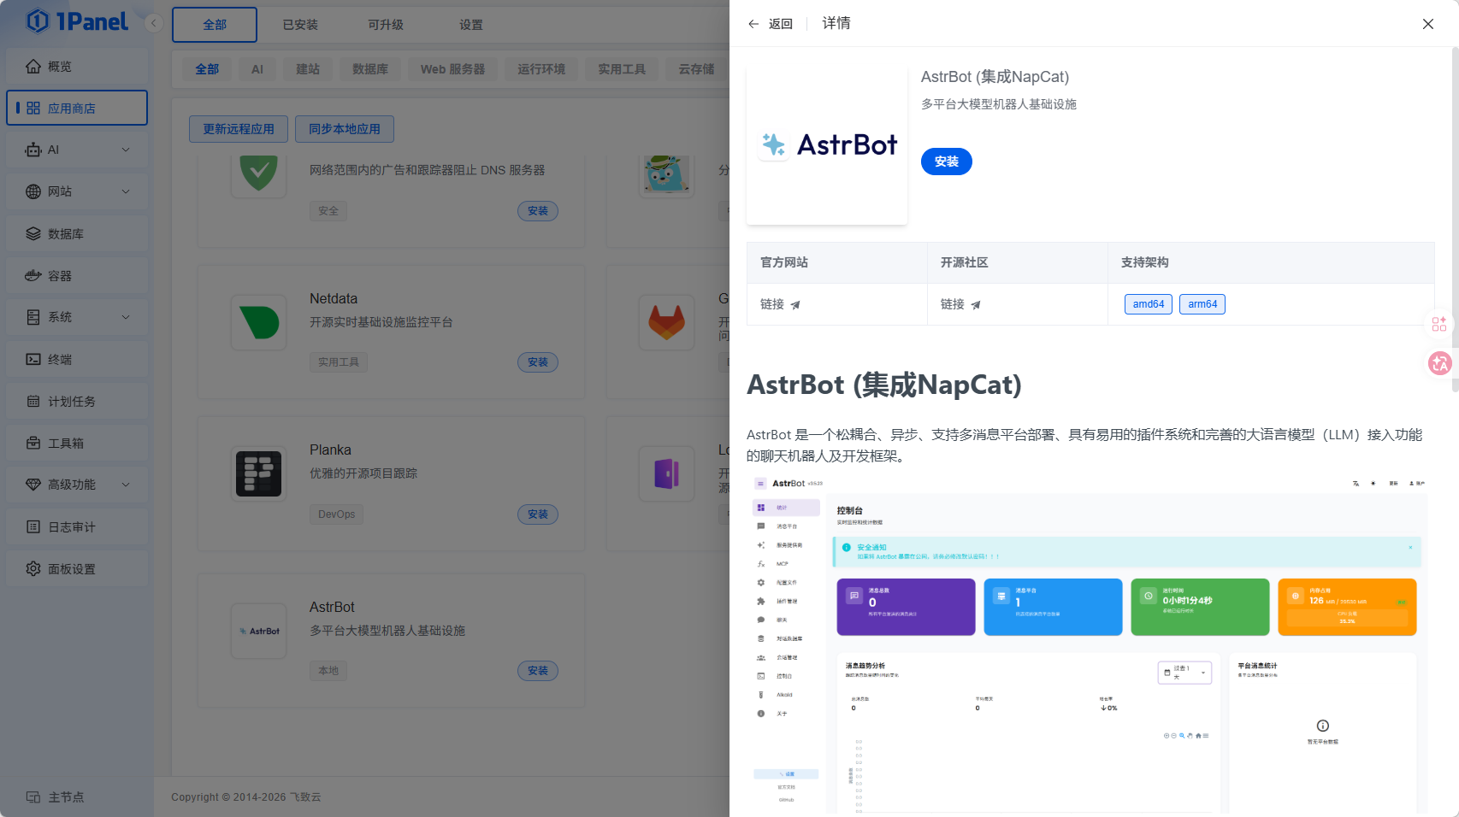Click the 更新远程应用 button
Image resolution: width=1459 pixels, height=817 pixels.
pos(239,129)
